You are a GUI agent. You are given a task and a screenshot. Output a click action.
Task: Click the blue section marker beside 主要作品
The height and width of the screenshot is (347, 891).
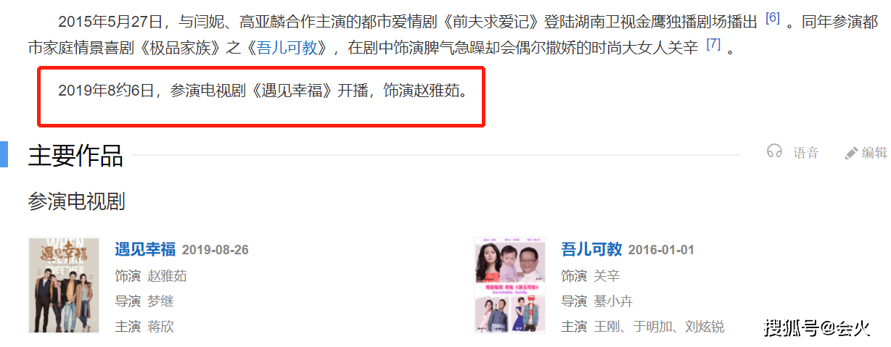pyautogui.click(x=4, y=154)
